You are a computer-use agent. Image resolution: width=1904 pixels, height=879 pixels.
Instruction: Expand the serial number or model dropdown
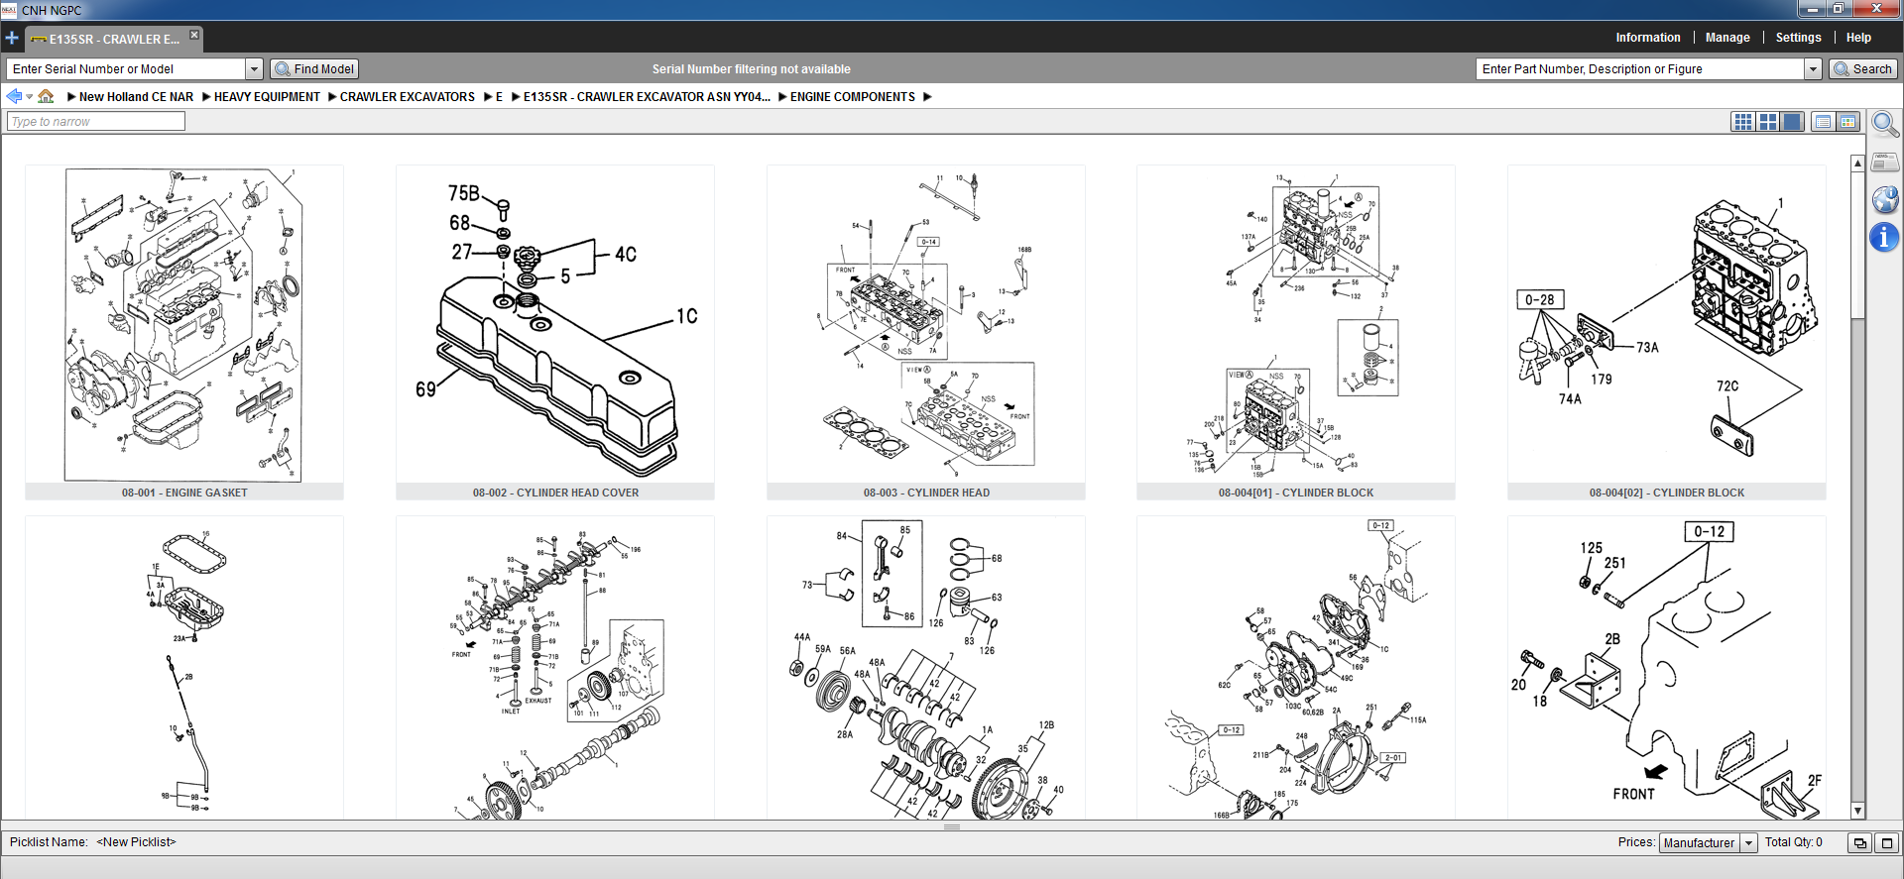pyautogui.click(x=254, y=69)
